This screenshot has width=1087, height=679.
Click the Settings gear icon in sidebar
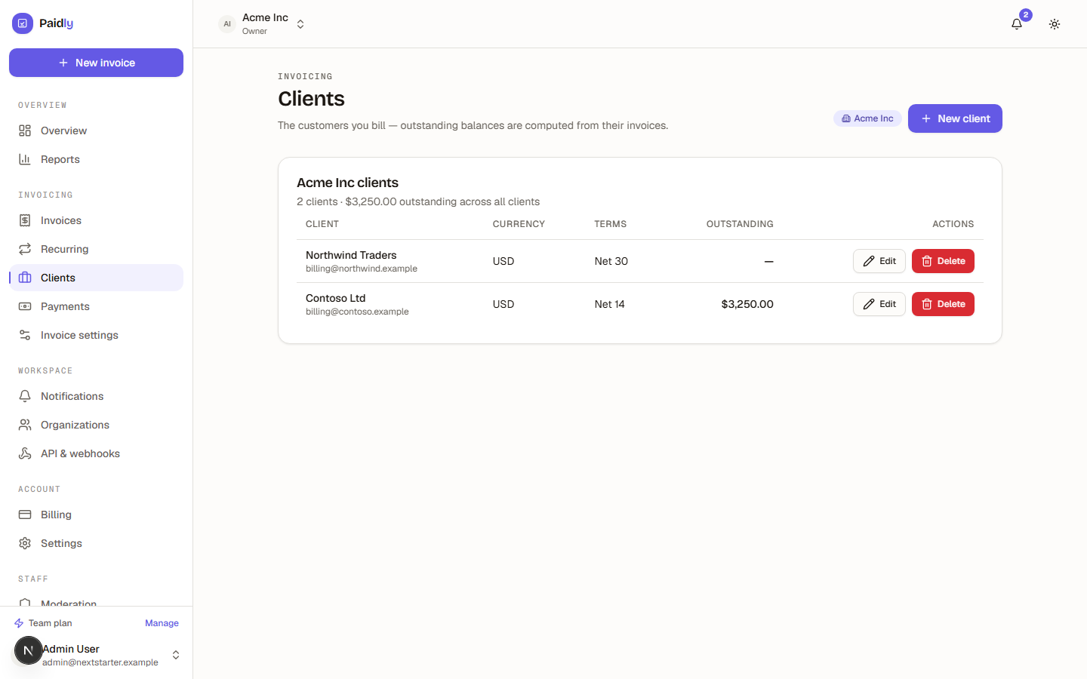tap(25, 543)
